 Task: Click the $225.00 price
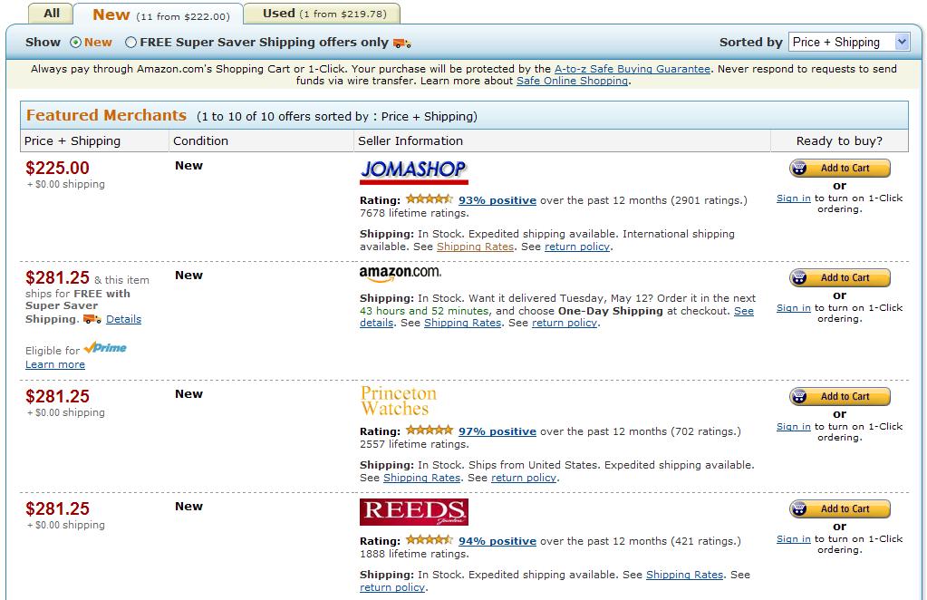click(x=57, y=168)
